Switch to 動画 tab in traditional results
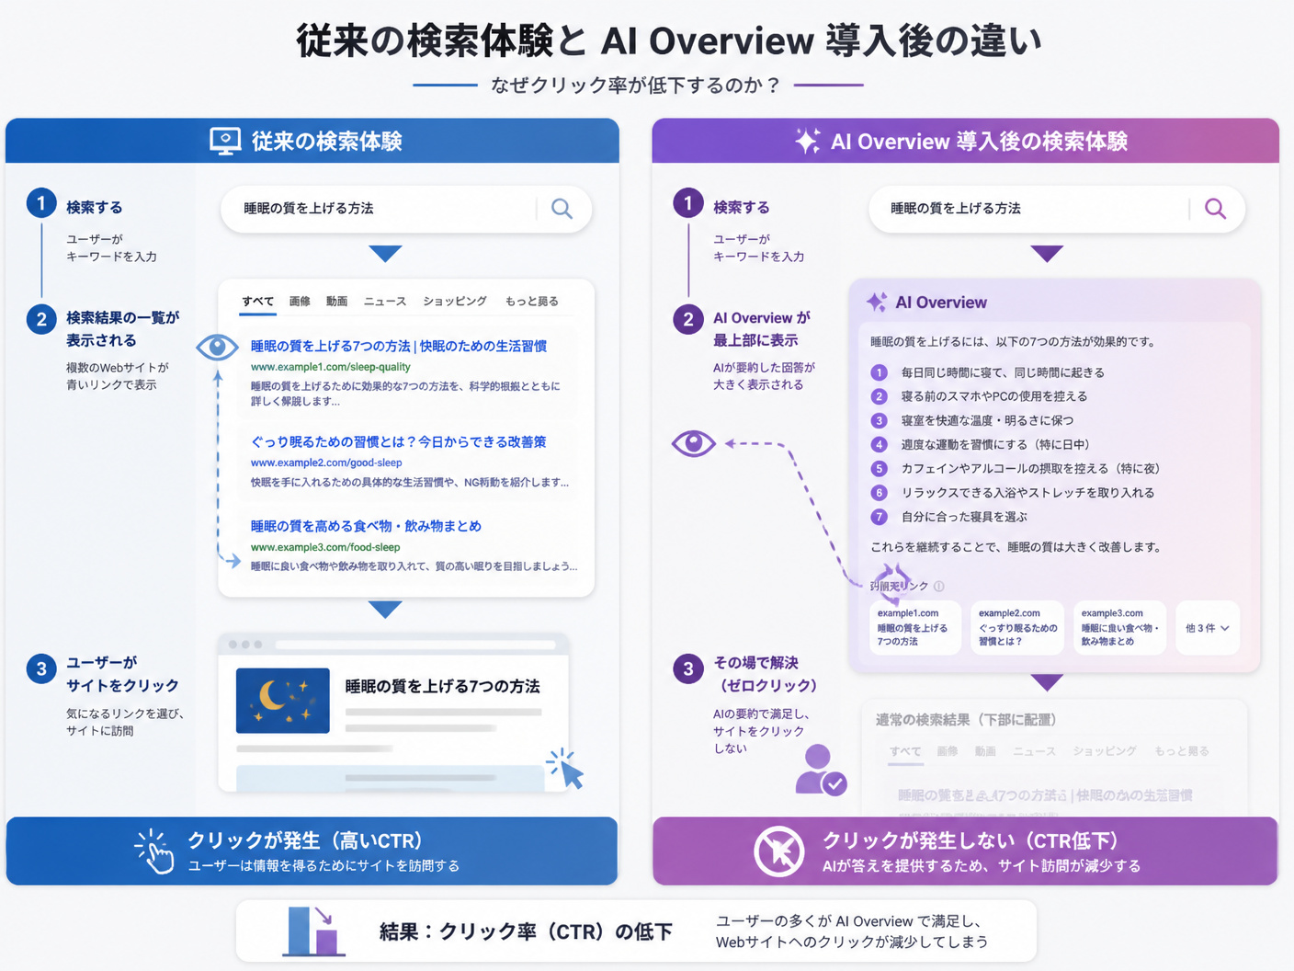The width and height of the screenshot is (1294, 971). [337, 302]
